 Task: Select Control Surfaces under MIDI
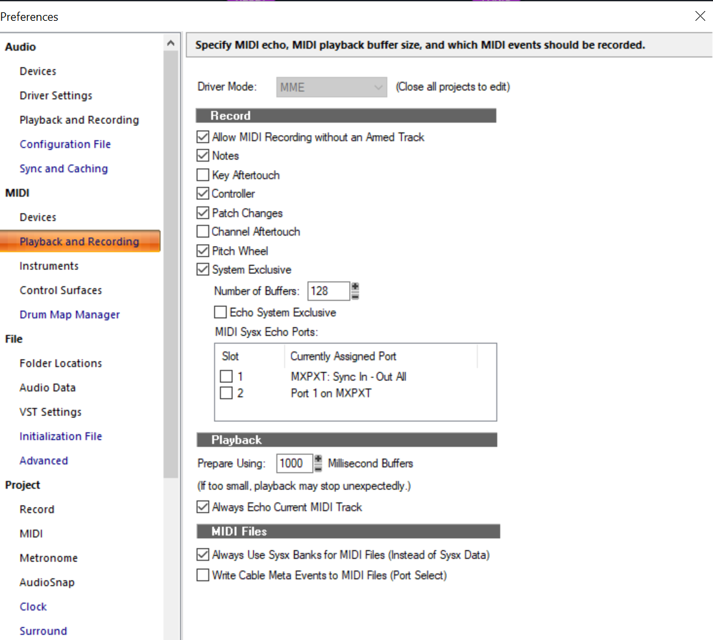pos(61,290)
